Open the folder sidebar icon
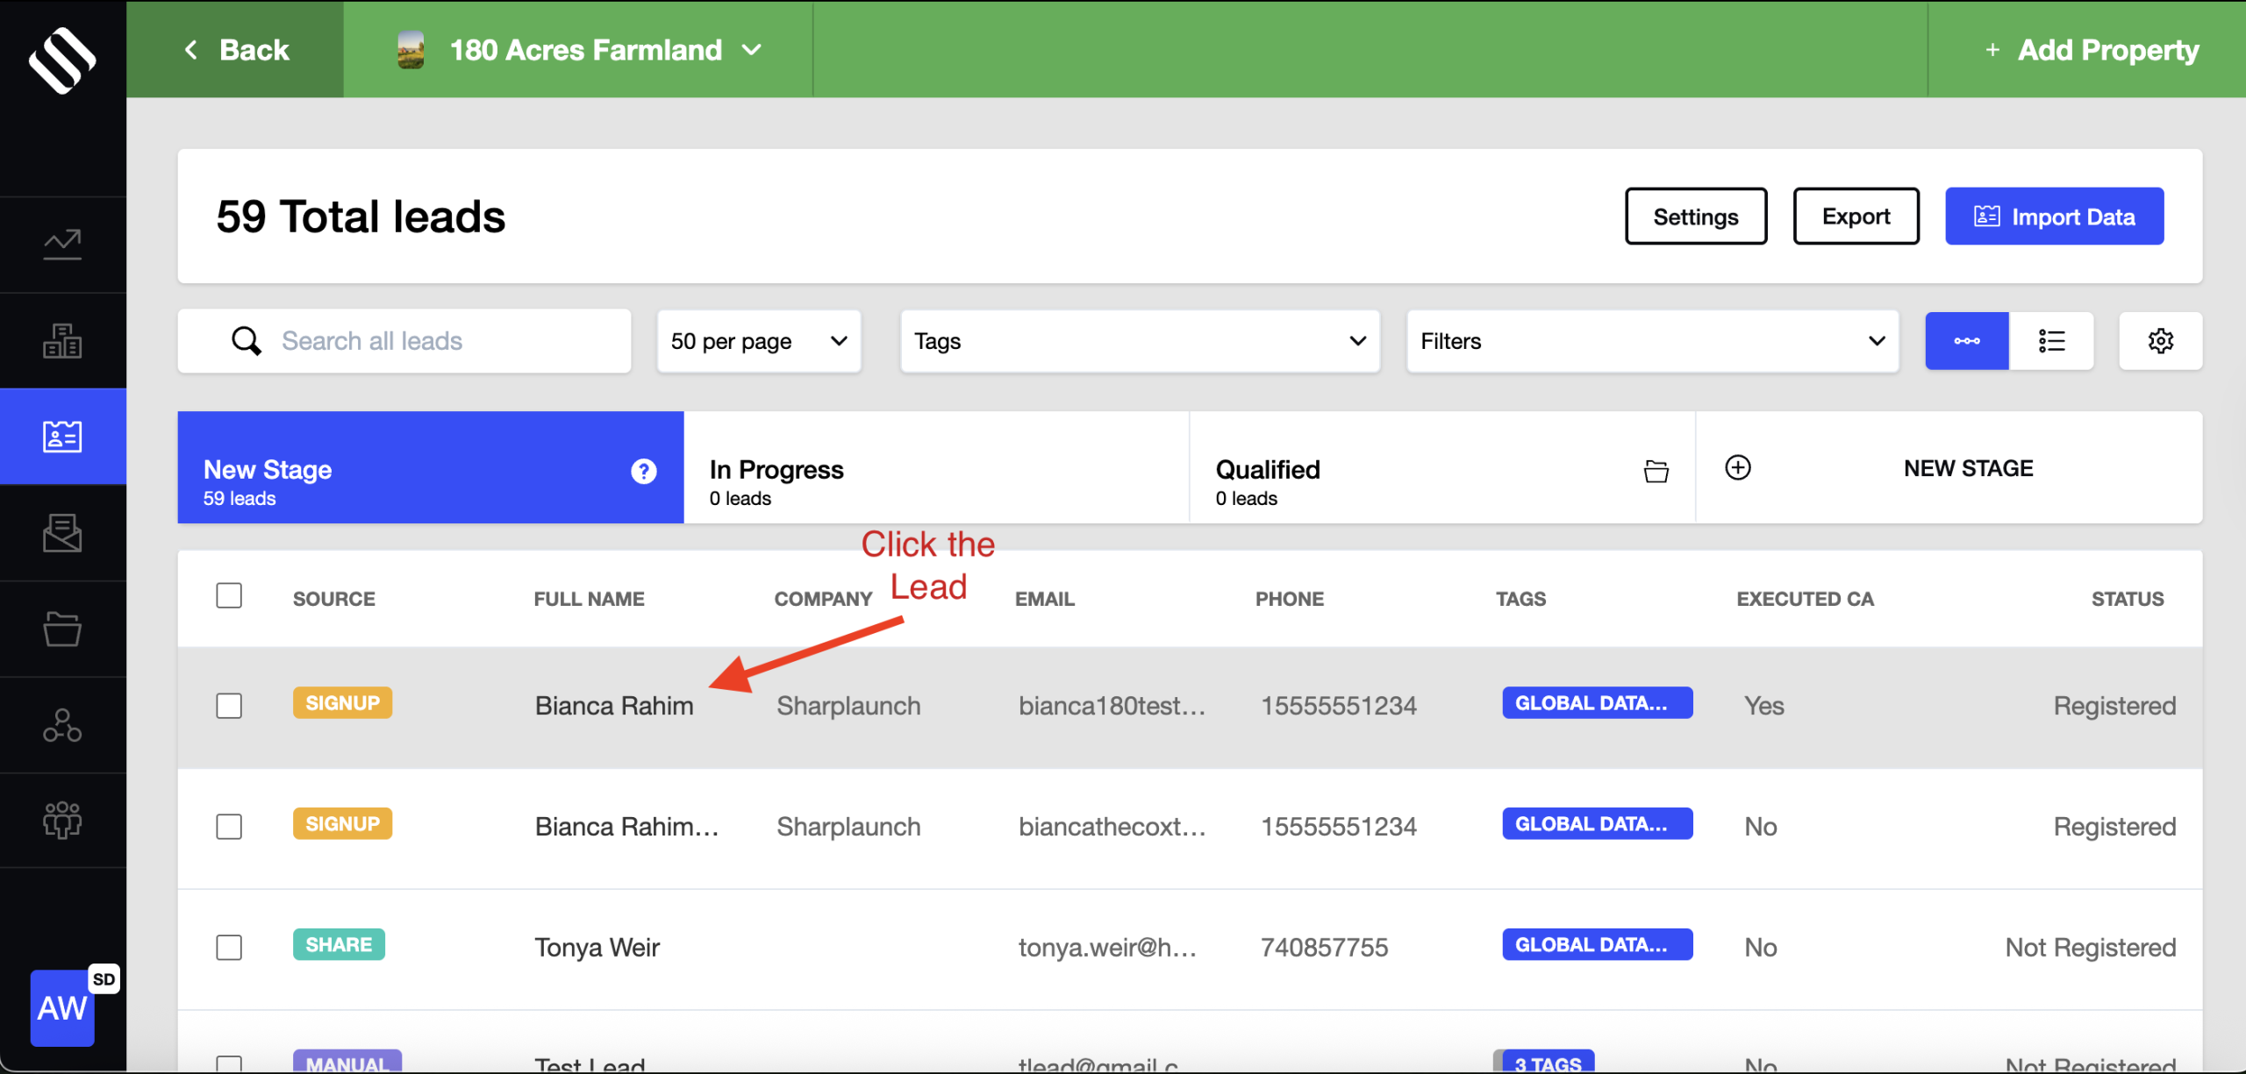The image size is (2246, 1074). (62, 629)
